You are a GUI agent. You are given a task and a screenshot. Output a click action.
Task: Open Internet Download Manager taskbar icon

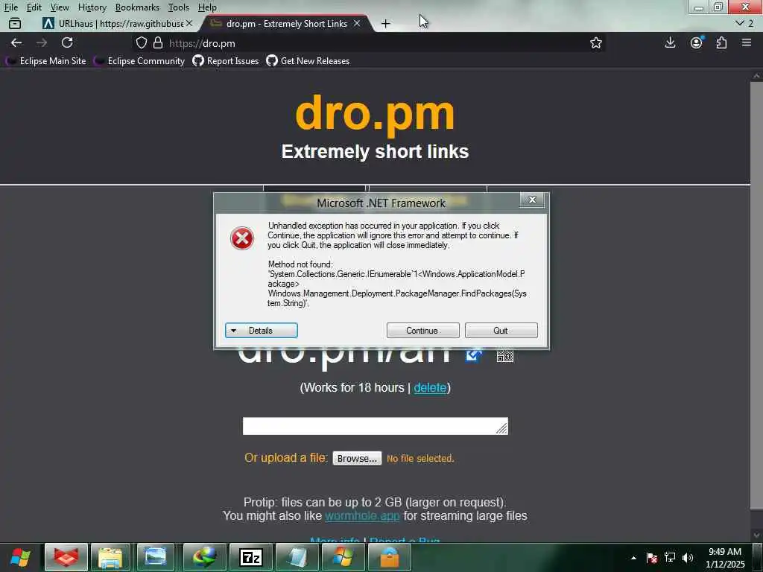point(204,557)
